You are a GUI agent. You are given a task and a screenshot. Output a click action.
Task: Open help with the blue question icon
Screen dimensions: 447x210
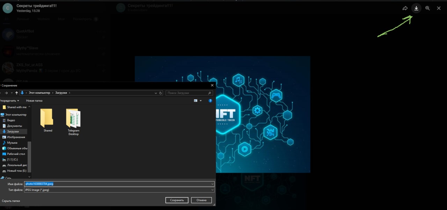coord(210,100)
